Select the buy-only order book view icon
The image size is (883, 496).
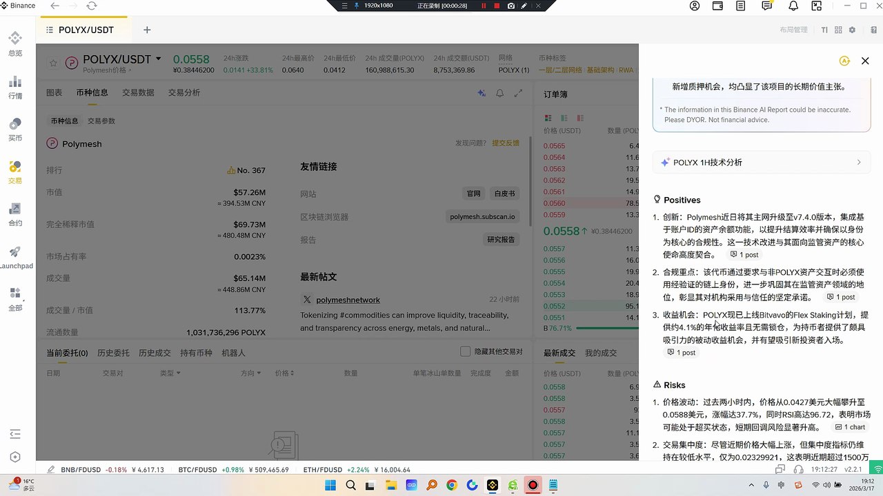point(564,118)
